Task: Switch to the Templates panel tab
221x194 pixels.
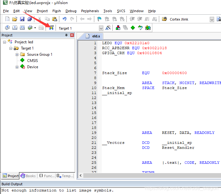Action: tap(65, 176)
